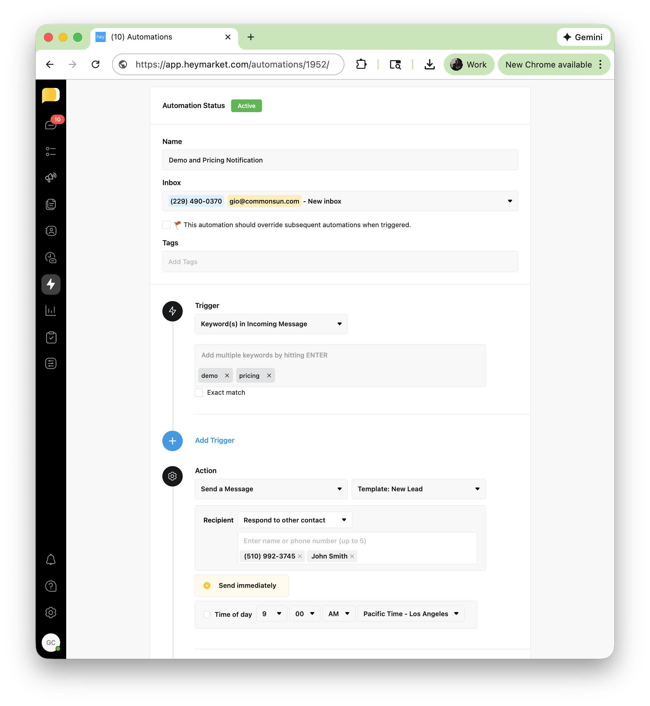650x706 pixels.
Task: Check the Exact match checkbox
Action: (x=199, y=393)
